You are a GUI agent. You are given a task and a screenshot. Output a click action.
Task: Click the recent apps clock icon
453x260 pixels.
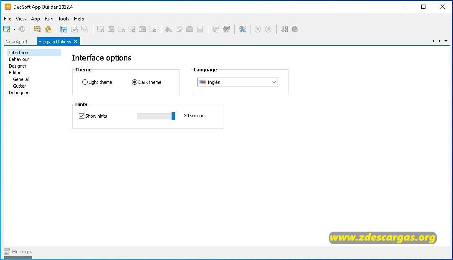[x=22, y=29]
